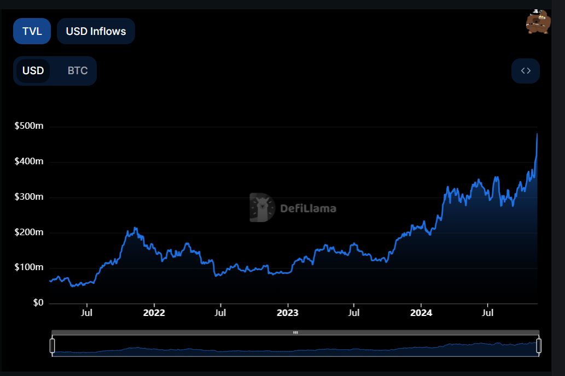Image resolution: width=565 pixels, height=376 pixels.
Task: Select the 2024 x-axis marker
Action: [421, 313]
